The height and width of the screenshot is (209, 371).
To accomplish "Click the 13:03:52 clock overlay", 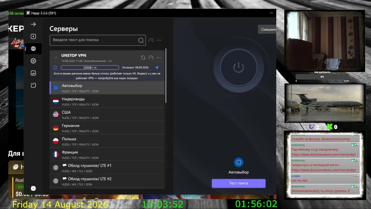I will coord(163,204).
